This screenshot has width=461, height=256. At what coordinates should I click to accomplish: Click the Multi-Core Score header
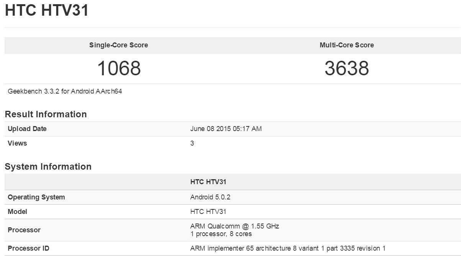click(347, 45)
